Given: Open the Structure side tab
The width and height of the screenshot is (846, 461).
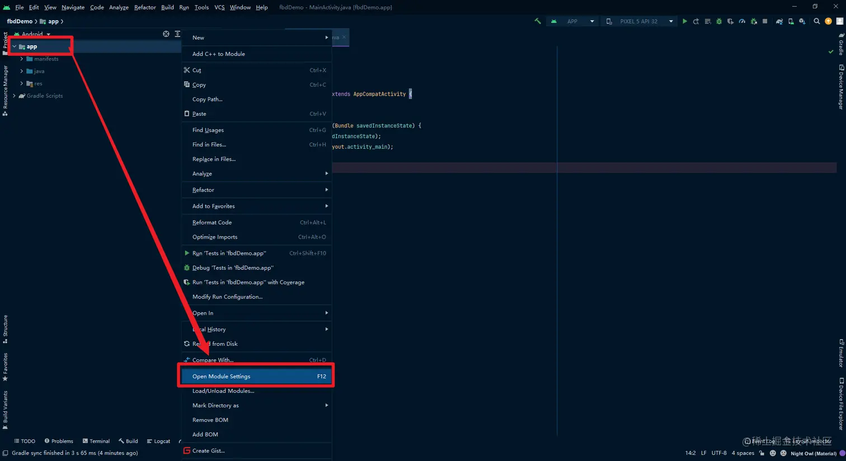Looking at the screenshot, I should tap(5, 329).
